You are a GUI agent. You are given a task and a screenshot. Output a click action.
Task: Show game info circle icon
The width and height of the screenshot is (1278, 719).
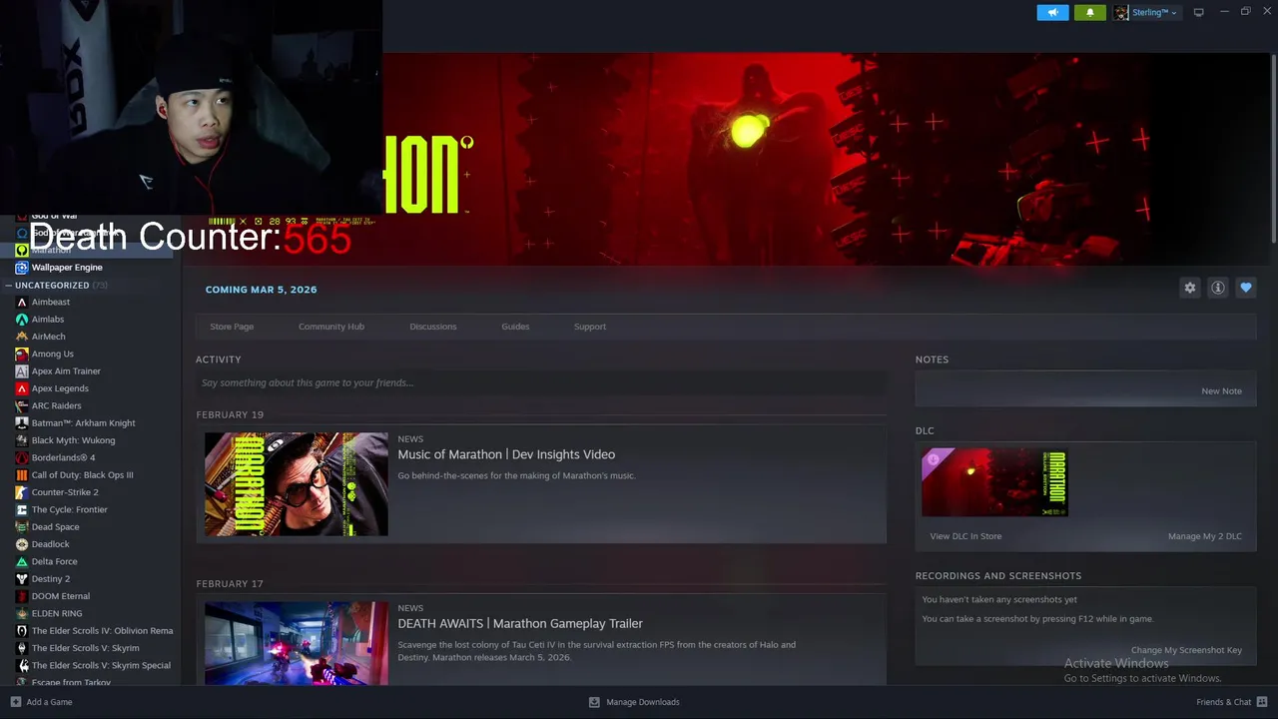click(x=1217, y=288)
